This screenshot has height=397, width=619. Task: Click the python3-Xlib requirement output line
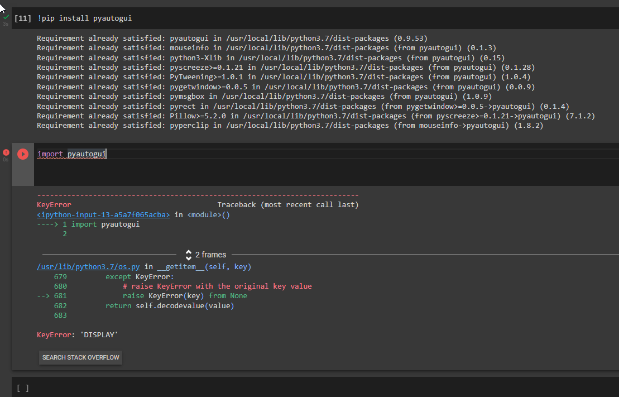271,58
